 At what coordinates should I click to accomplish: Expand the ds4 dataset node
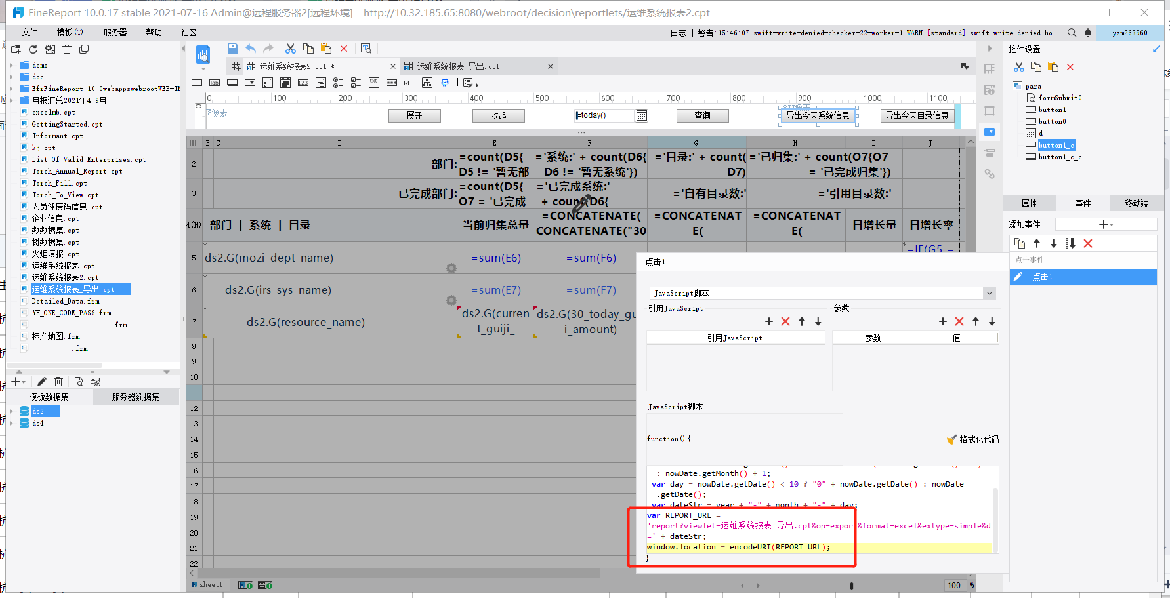coord(11,423)
